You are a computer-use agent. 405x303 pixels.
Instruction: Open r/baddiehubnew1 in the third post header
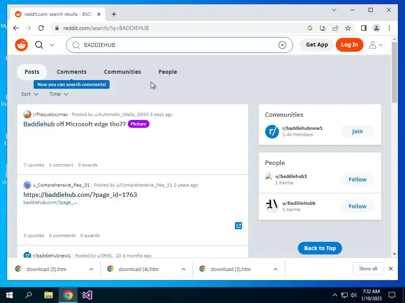[x=52, y=255]
